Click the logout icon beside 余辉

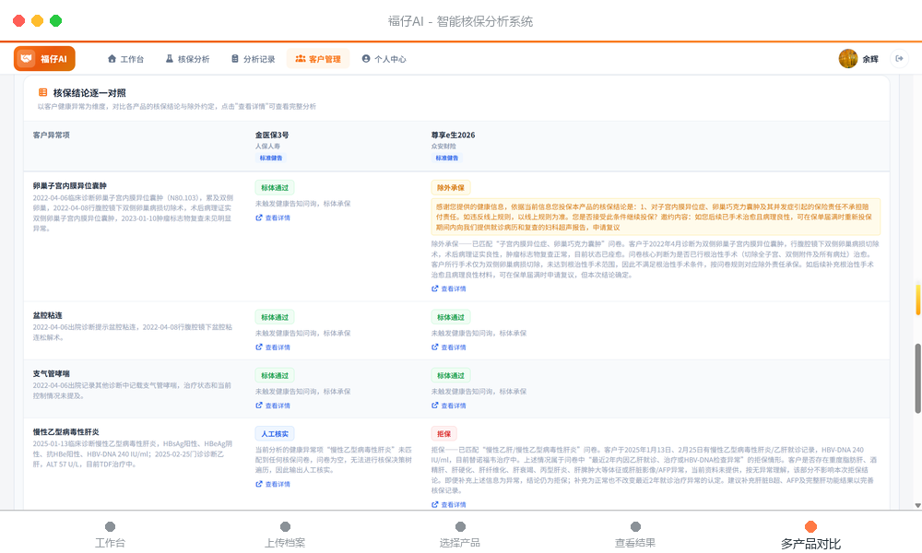899,58
